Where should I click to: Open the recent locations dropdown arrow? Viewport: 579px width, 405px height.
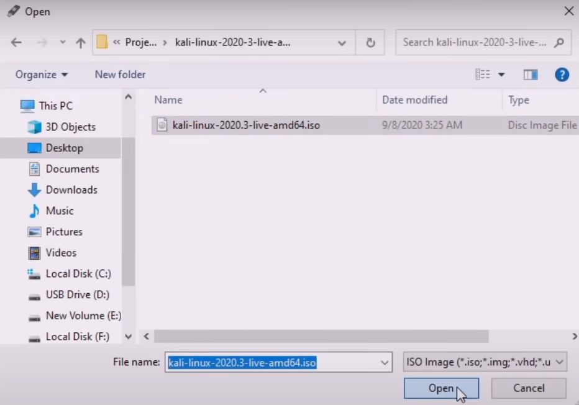coord(63,42)
